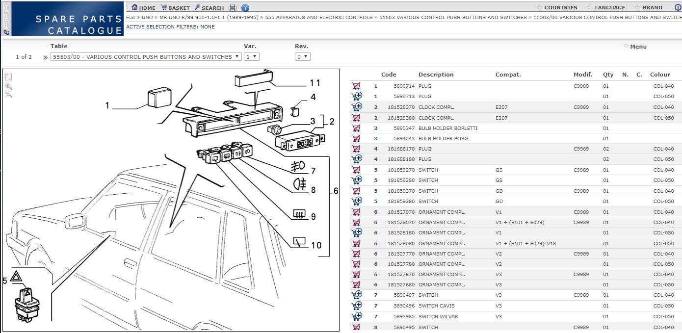The image size is (682, 333).
Task: Go to next table with double arrow
Action: pyautogui.click(x=45, y=57)
